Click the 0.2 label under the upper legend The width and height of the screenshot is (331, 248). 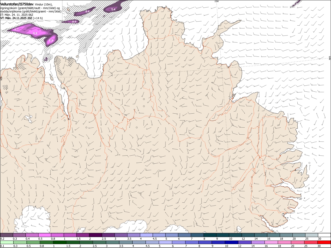[2, 238]
